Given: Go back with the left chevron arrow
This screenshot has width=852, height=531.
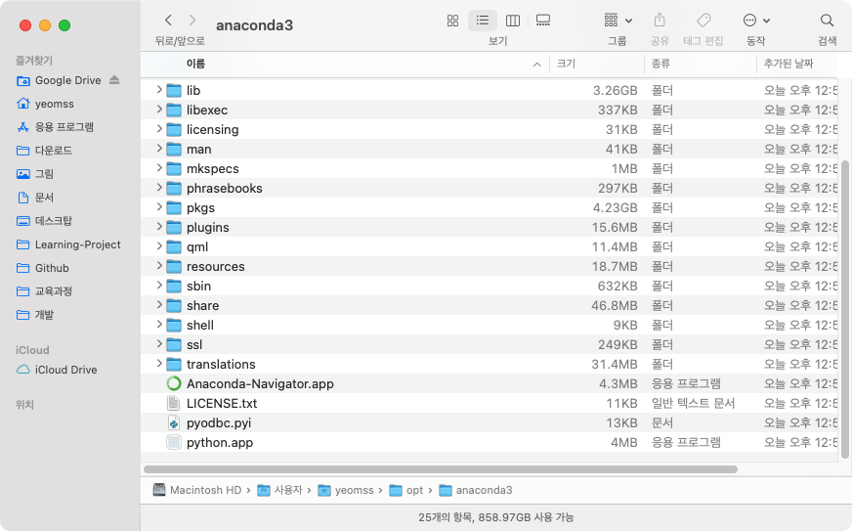Looking at the screenshot, I should click(168, 21).
